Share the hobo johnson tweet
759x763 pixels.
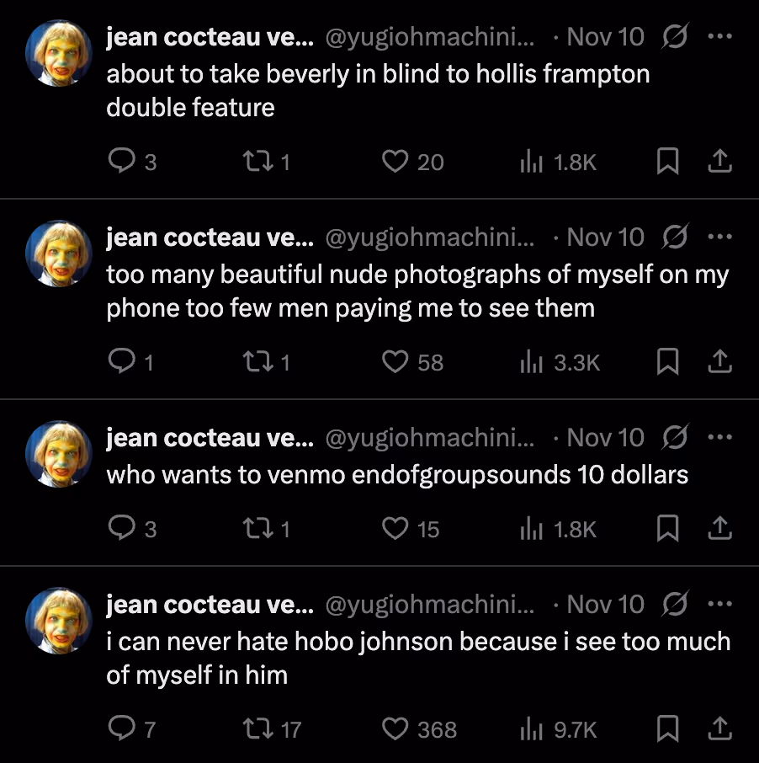[719, 729]
